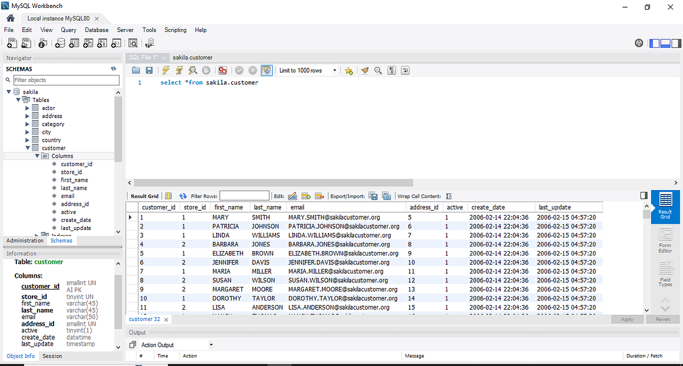Expand the actor table node

(x=27, y=108)
